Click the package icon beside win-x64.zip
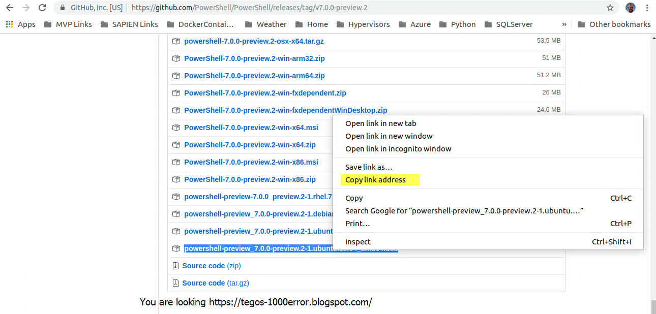This screenshot has width=656, height=314. [176, 145]
